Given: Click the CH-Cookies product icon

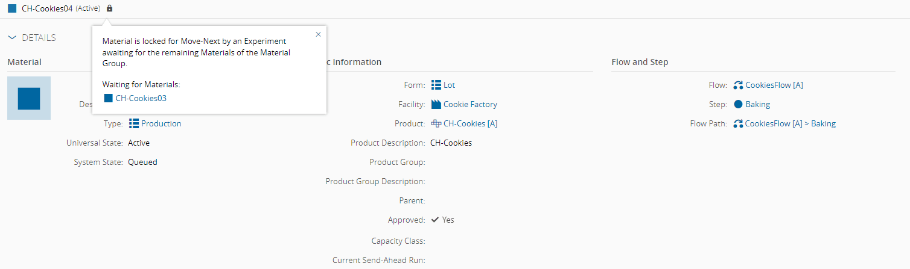Looking at the screenshot, I should [x=436, y=123].
